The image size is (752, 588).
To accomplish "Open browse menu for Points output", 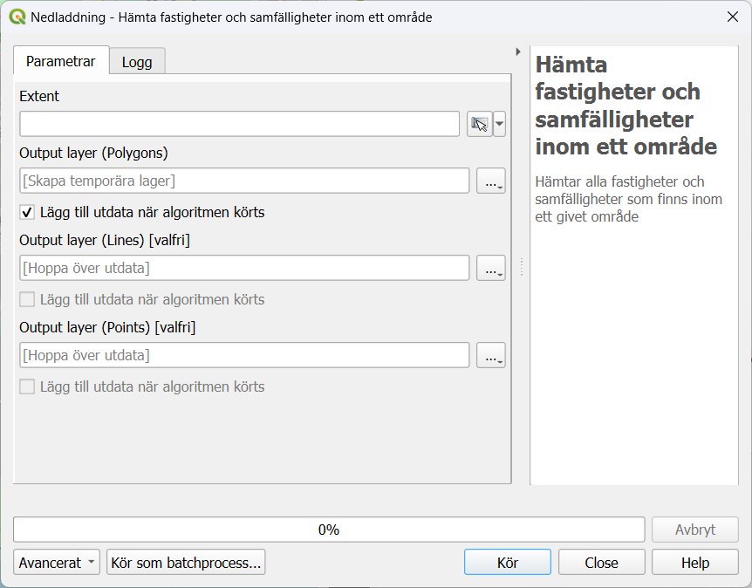I will click(x=490, y=355).
